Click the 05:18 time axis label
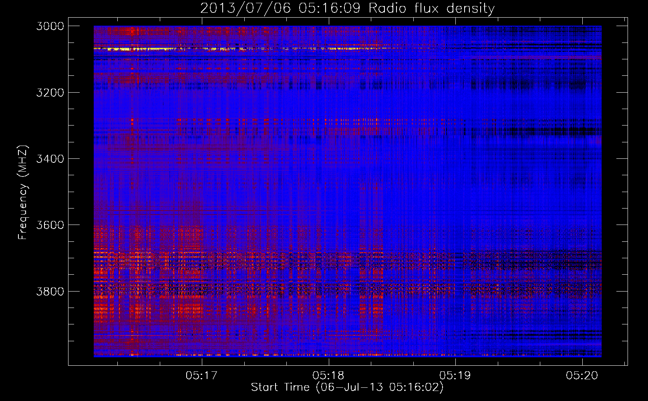 point(328,375)
